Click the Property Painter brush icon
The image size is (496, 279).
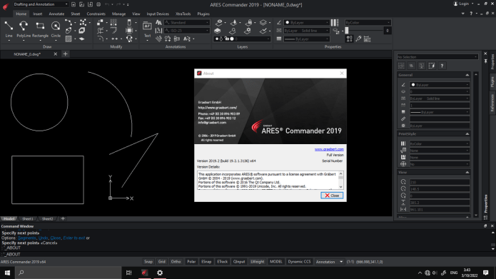click(358, 39)
